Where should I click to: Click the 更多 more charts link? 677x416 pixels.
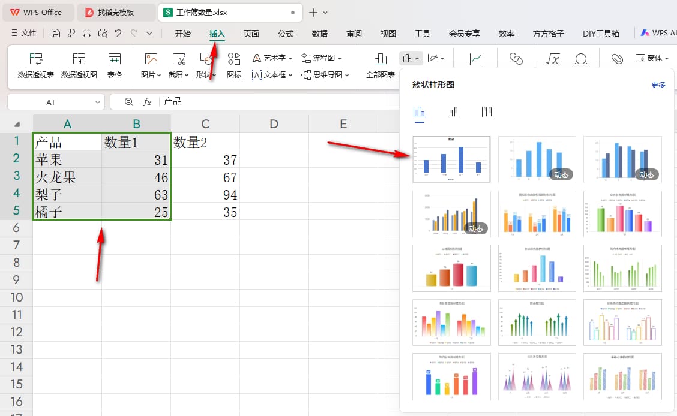(x=658, y=85)
